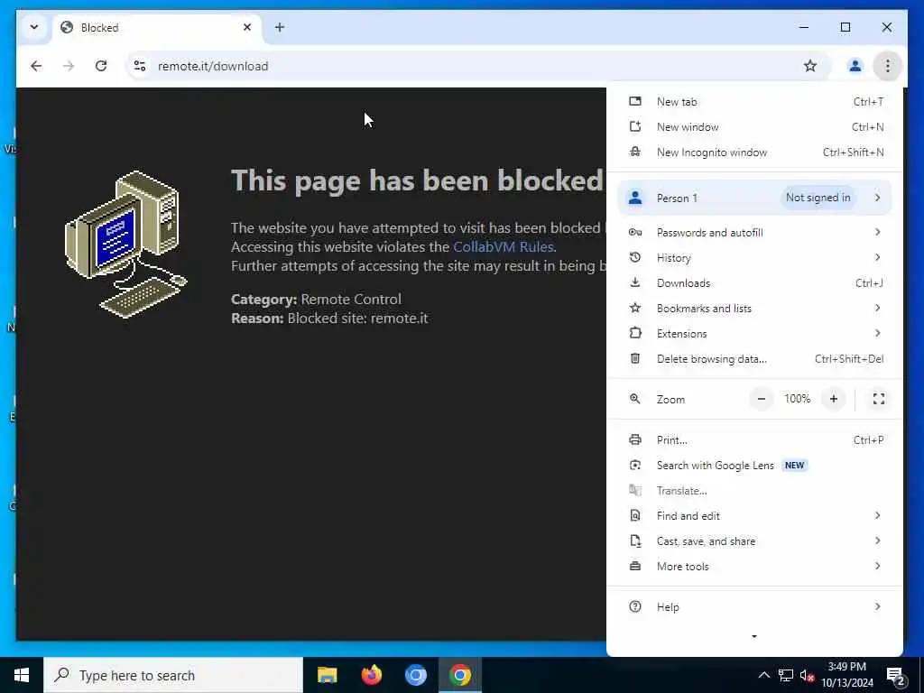Click the More tools toolbox icon
This screenshot has width=924, height=693.
pyautogui.click(x=634, y=567)
